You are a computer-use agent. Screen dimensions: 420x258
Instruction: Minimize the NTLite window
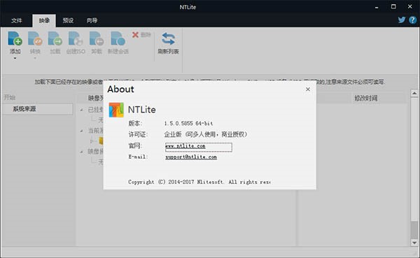click(377, 7)
